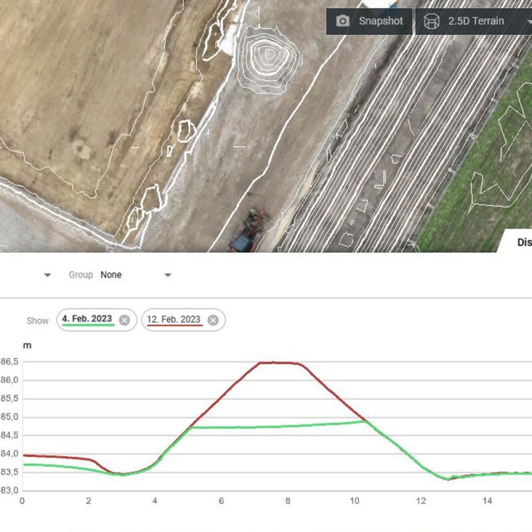Click the 'm' unit label above chart

pyautogui.click(x=27, y=346)
